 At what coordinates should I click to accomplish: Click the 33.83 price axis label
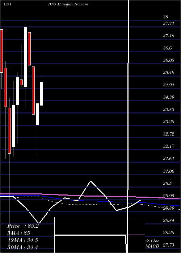[x=168, y=110]
